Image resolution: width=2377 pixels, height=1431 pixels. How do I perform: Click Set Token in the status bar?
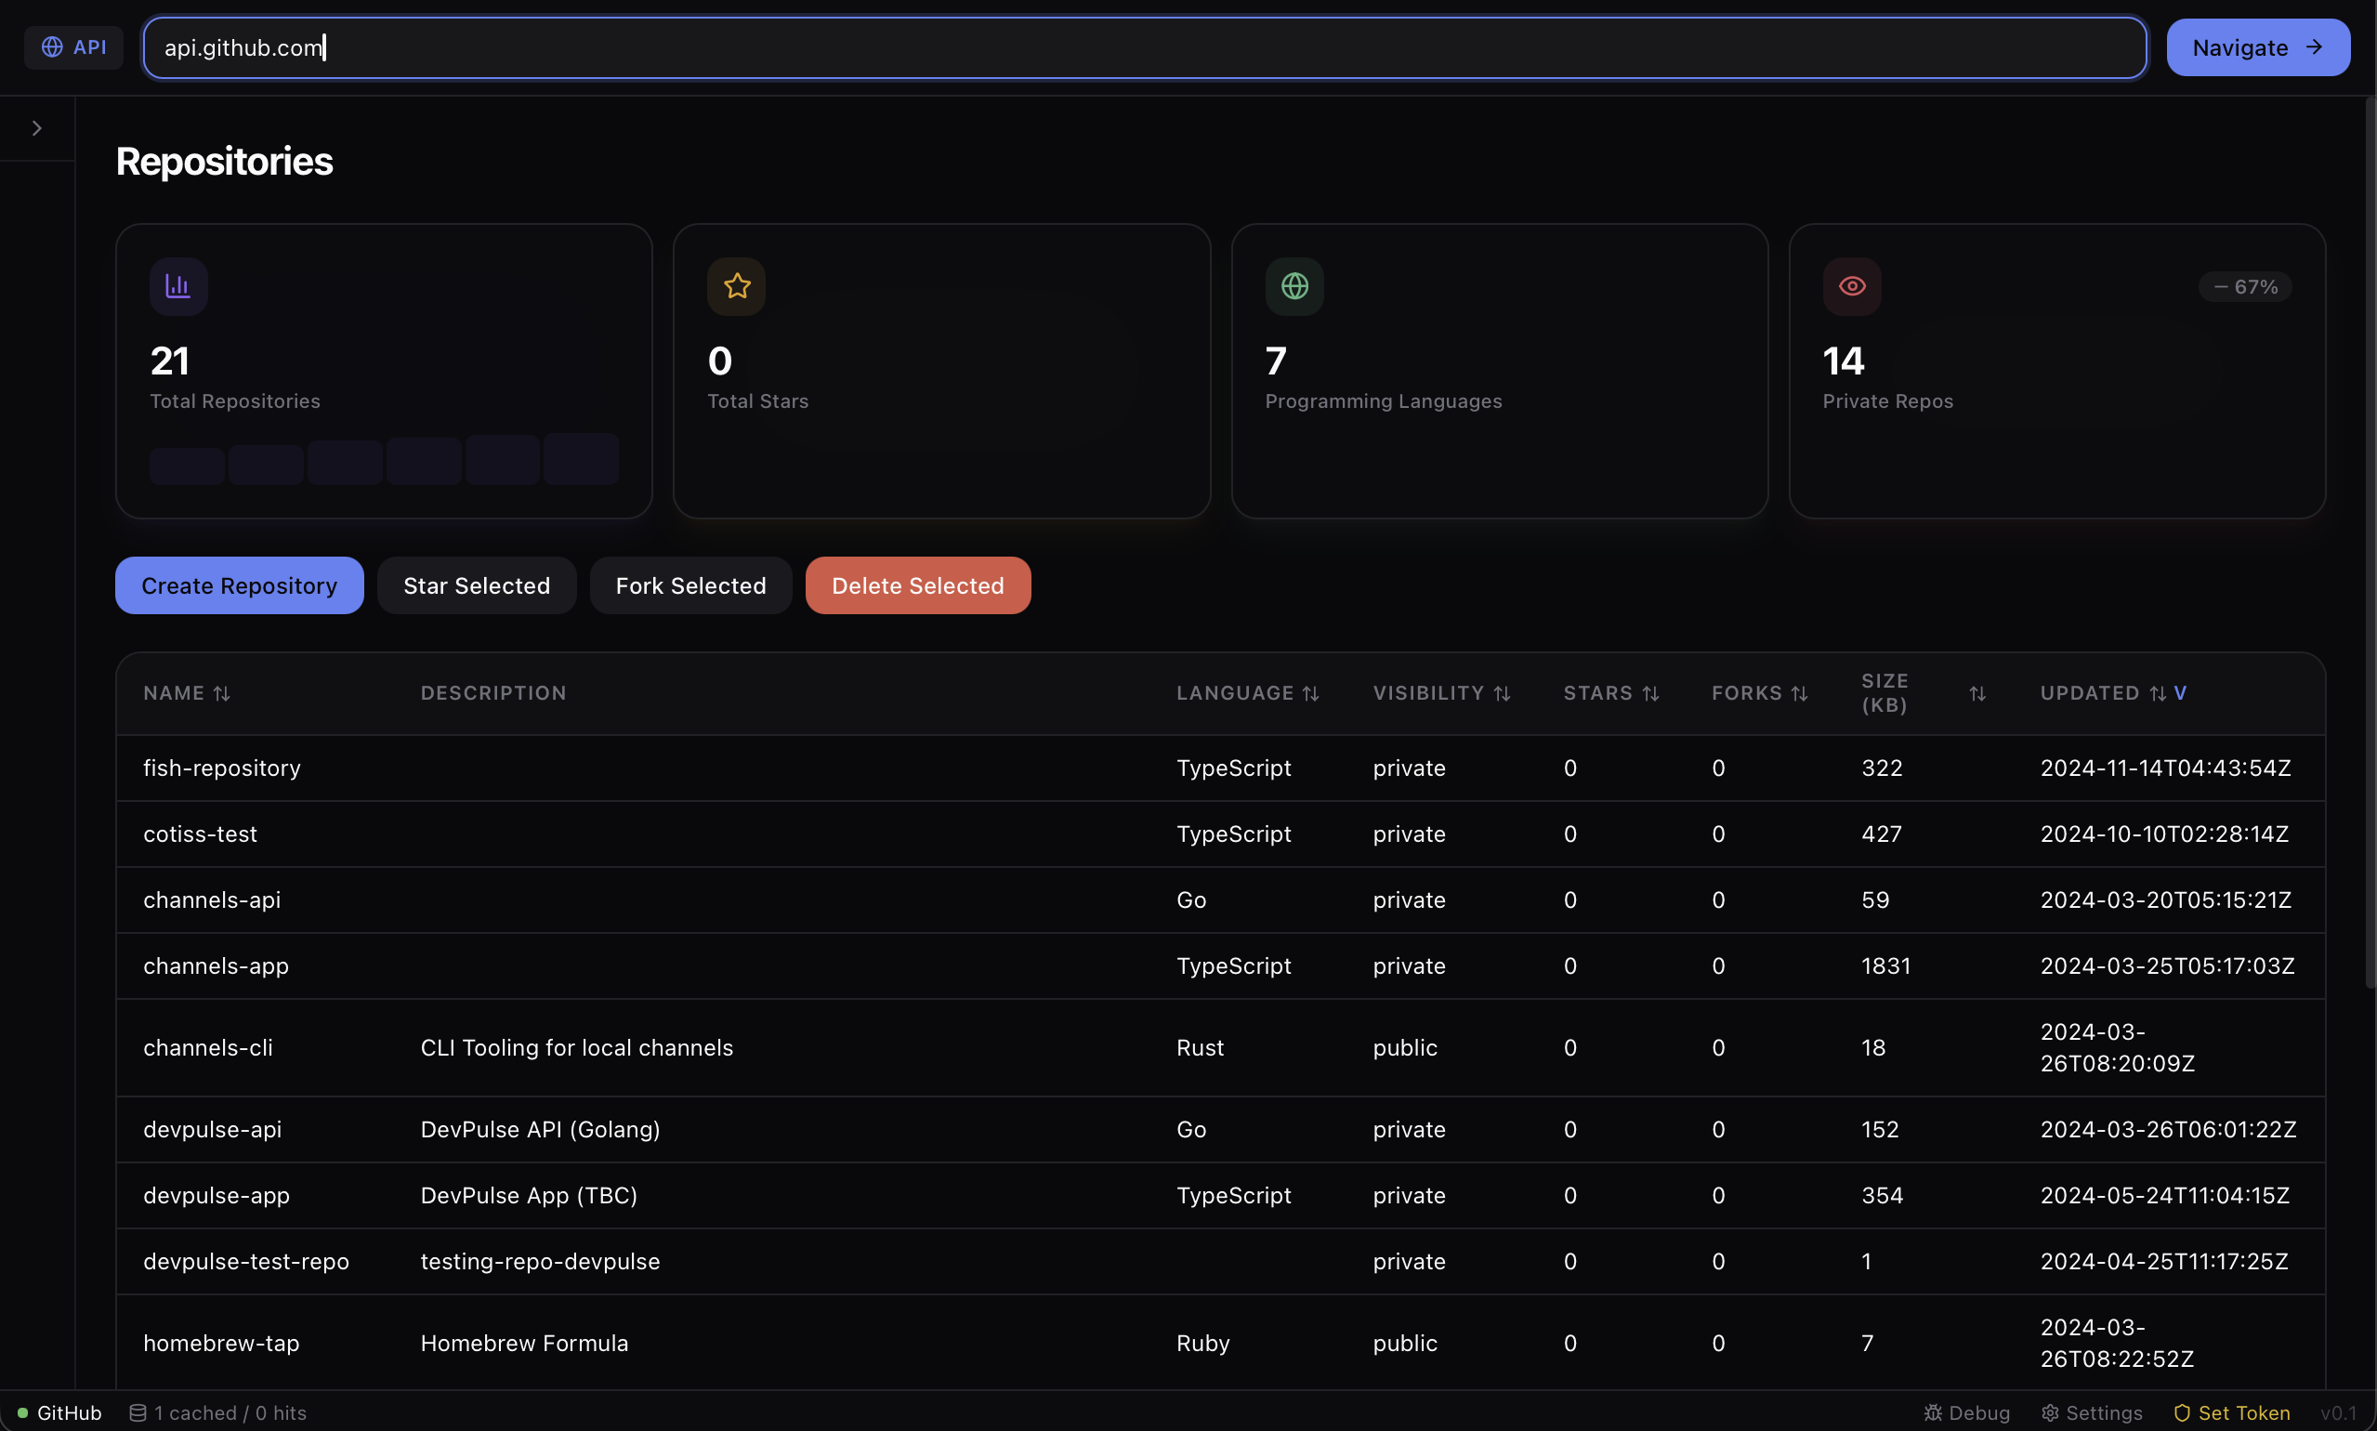pos(2231,1412)
